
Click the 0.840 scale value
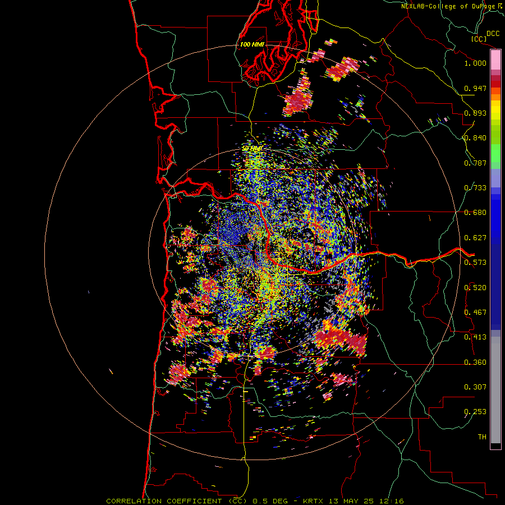[475, 138]
